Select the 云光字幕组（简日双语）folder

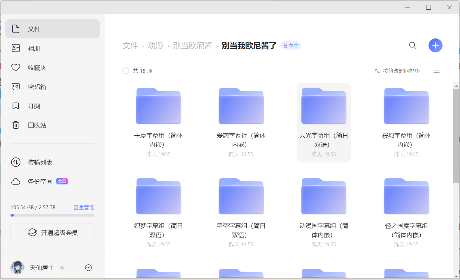tap(324, 122)
